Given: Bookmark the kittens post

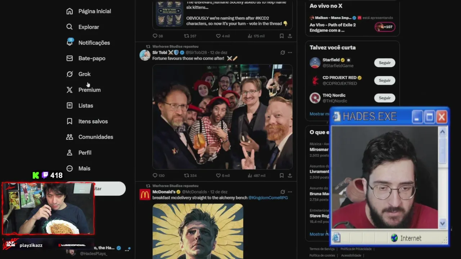Looking at the screenshot, I should click(282, 36).
